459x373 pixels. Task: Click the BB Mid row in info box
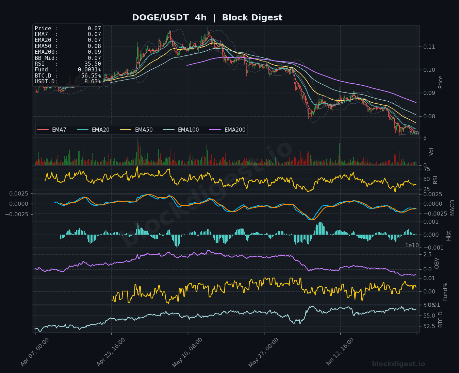click(68, 58)
